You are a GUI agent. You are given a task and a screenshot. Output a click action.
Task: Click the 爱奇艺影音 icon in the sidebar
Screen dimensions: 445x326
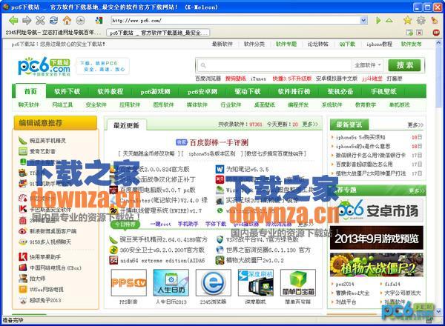tap(23, 151)
